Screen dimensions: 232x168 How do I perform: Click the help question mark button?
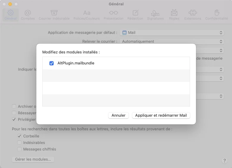225,161
